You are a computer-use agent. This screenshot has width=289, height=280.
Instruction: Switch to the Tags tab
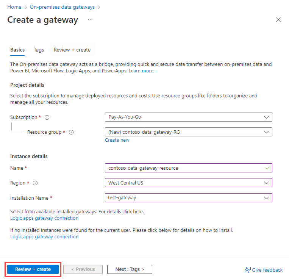39,50
